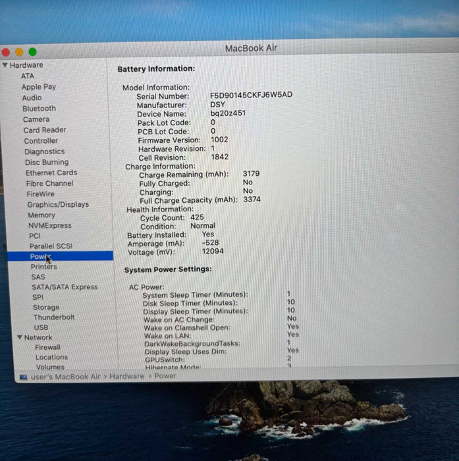Click the Battery Information heading
The image size is (459, 461).
coord(156,68)
